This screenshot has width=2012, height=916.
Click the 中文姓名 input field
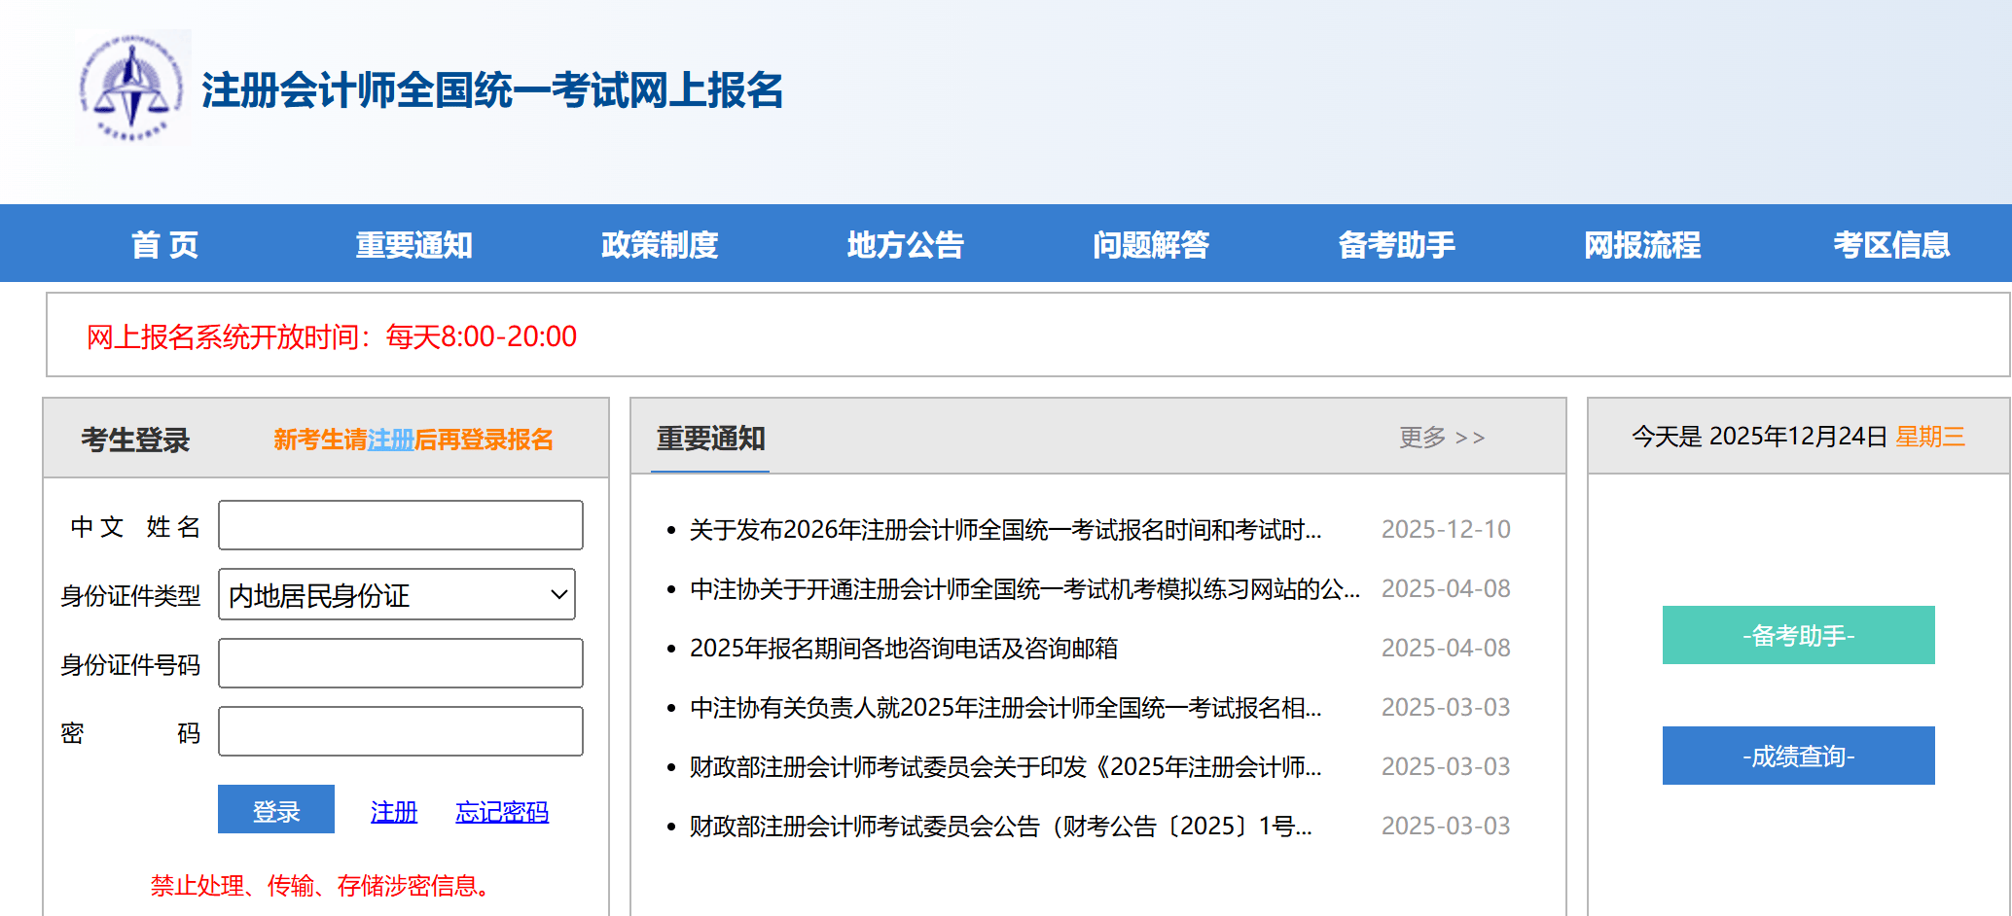pyautogui.click(x=401, y=525)
